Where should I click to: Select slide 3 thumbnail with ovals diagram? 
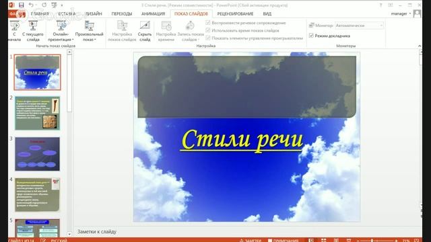pyautogui.click(x=38, y=154)
